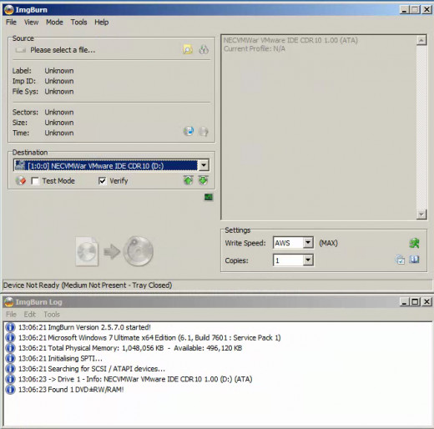Image resolution: width=434 pixels, height=429 pixels.
Task: Click the browse for file icon in Source
Action: coord(188,49)
